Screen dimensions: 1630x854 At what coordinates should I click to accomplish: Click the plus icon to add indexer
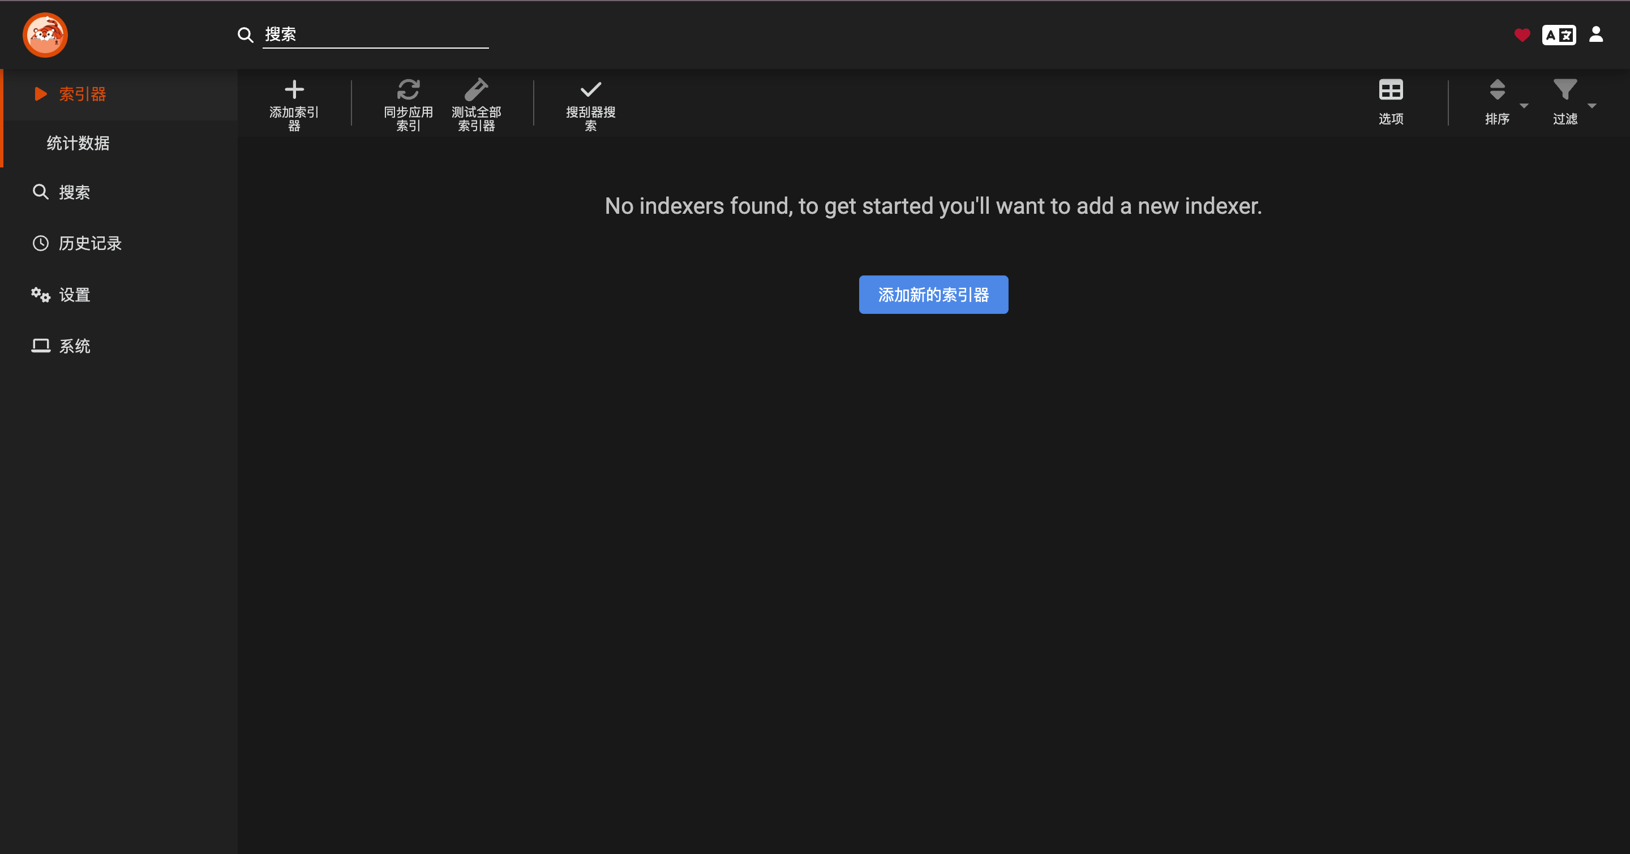[x=294, y=90]
